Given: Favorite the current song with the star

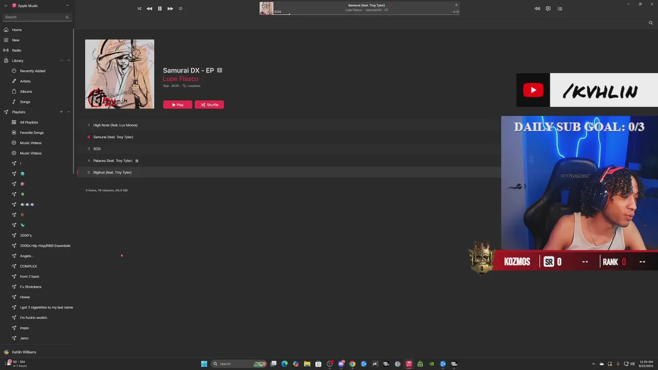Looking at the screenshot, I should coord(456,5).
